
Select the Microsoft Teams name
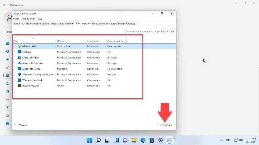[x=31, y=69]
